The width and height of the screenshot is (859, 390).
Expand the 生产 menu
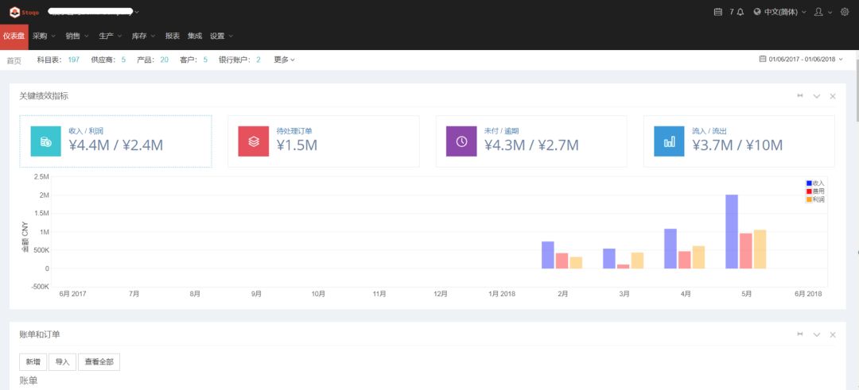click(x=110, y=36)
